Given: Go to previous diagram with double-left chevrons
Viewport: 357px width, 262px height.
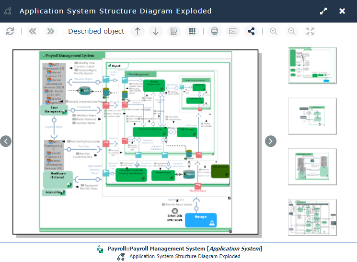Looking at the screenshot, I should (x=32, y=31).
